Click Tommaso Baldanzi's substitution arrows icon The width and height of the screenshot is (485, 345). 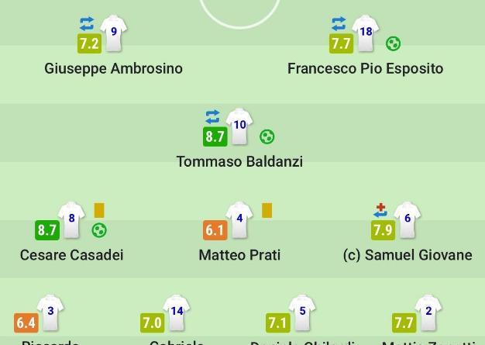tap(212, 117)
